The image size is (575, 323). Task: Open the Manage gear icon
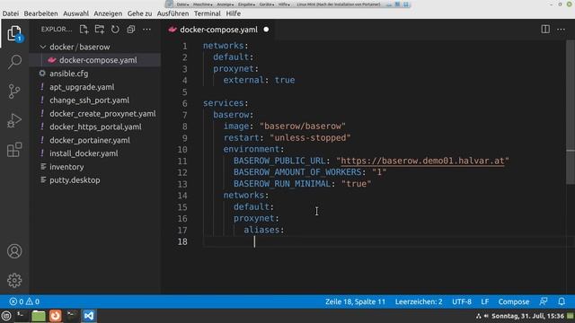tap(14, 280)
